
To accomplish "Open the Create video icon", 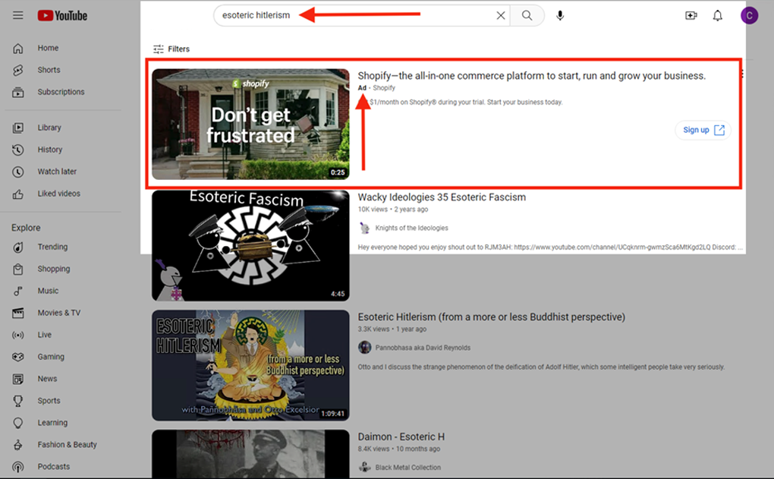I will (691, 15).
